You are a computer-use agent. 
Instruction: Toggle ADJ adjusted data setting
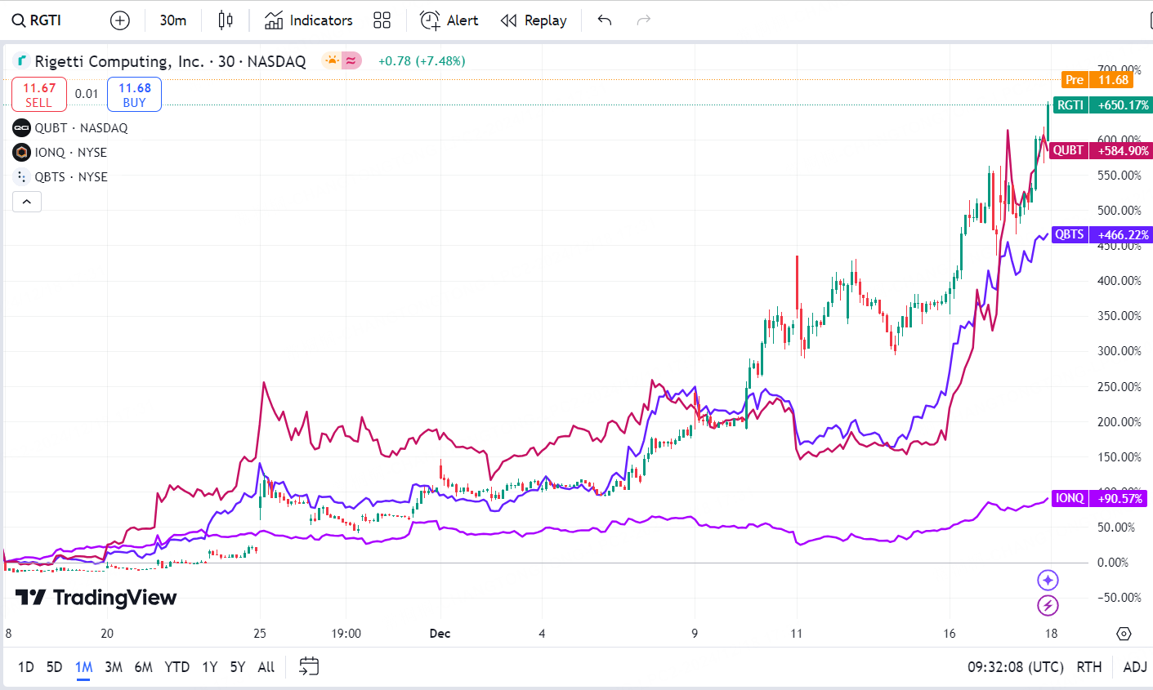pyautogui.click(x=1134, y=667)
